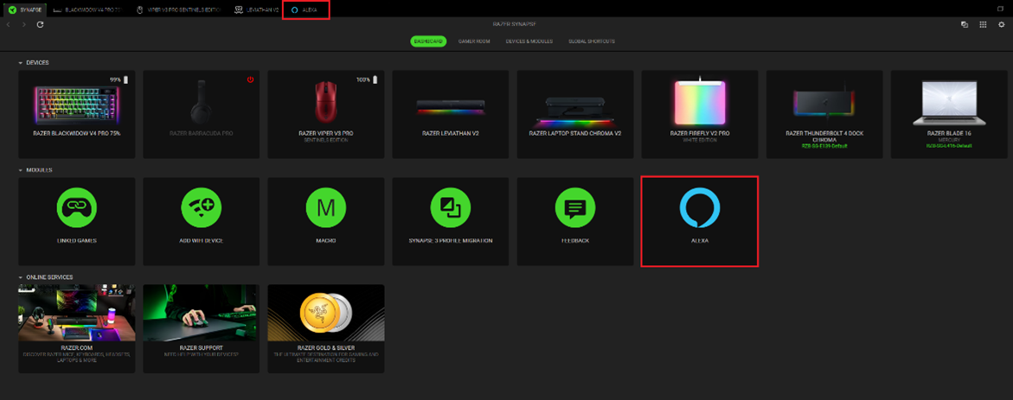Screen dimensions: 1013x400
Task: Open the Razer.com online service tile
Action: point(77,328)
